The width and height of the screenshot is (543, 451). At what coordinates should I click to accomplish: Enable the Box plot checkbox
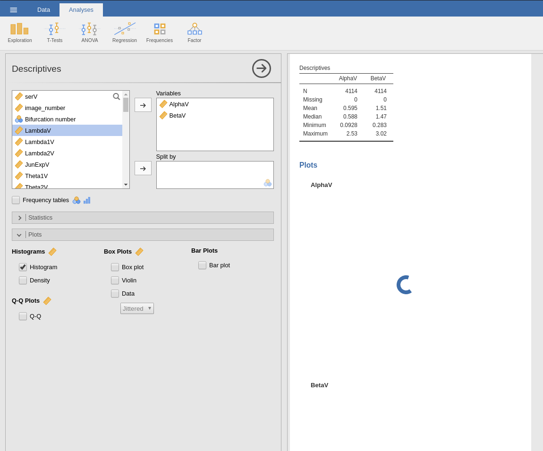[115, 267]
